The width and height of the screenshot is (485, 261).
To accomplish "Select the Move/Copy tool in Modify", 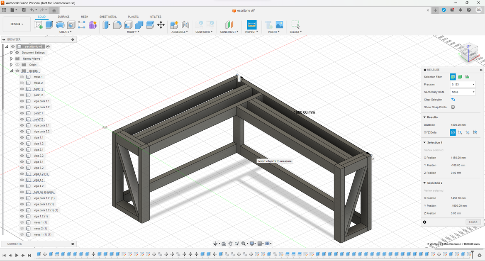I will point(161,25).
